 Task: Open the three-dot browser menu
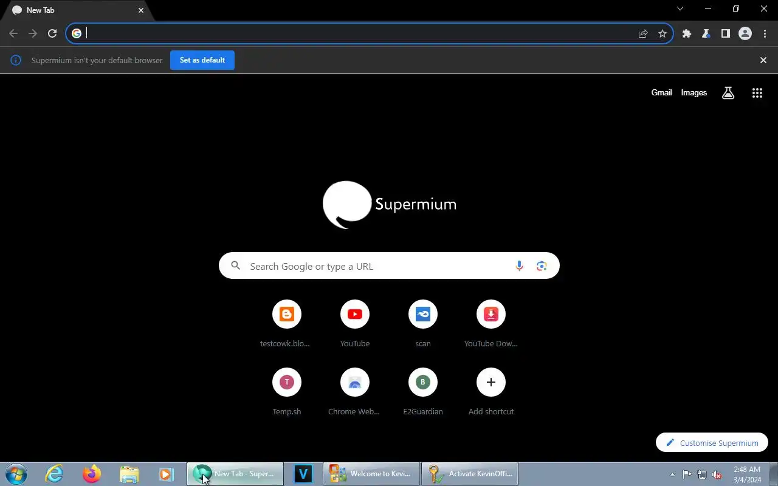pyautogui.click(x=765, y=33)
